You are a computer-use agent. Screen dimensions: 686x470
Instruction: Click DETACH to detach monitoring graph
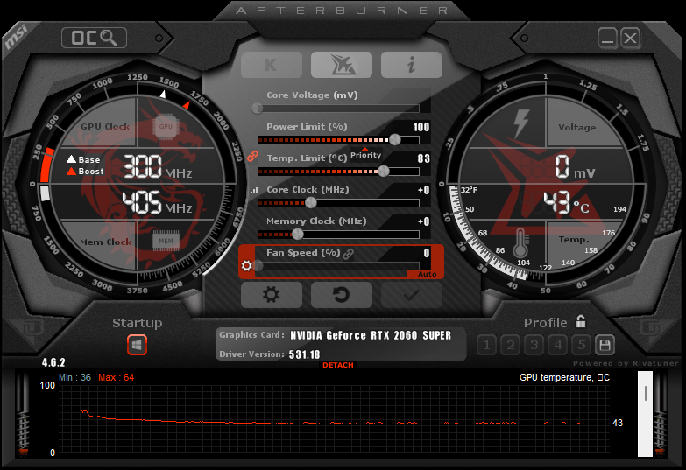[x=338, y=365]
